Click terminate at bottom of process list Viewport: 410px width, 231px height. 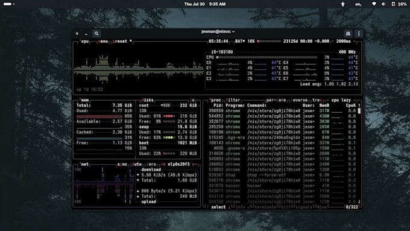point(265,207)
